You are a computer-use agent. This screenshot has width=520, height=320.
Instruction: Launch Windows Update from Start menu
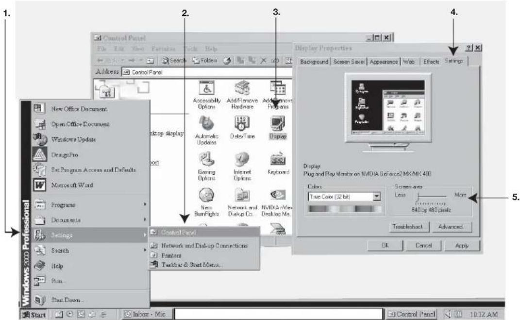(90, 139)
